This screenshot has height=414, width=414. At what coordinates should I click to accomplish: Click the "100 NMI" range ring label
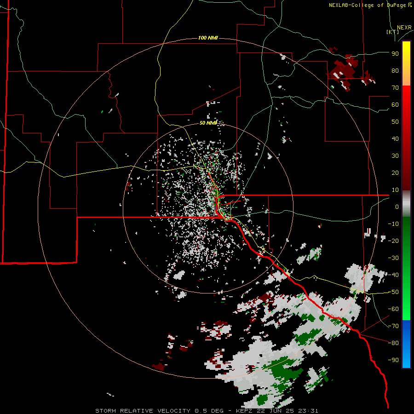point(208,38)
